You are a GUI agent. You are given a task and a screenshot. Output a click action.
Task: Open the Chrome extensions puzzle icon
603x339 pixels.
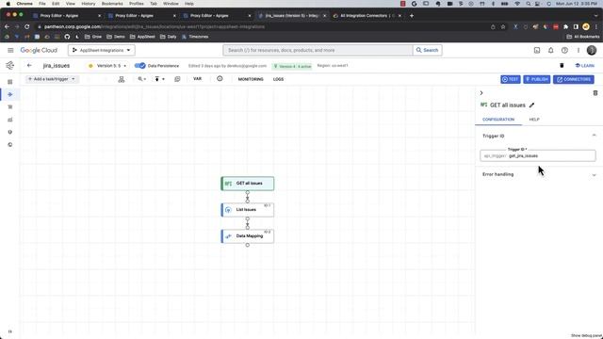(565, 27)
